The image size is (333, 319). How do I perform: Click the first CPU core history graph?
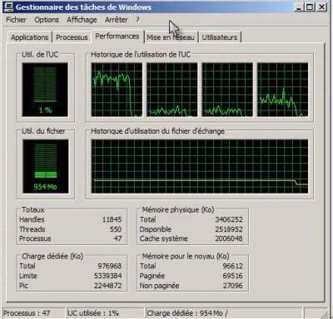tap(117, 90)
